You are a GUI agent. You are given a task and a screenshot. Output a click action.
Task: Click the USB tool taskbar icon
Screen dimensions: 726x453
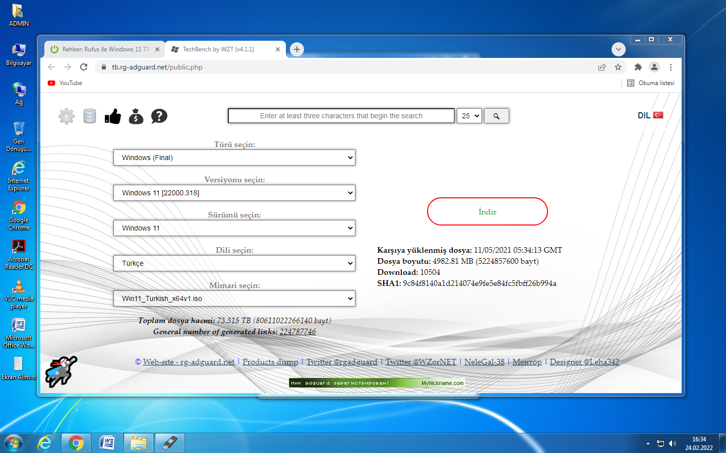pyautogui.click(x=170, y=443)
